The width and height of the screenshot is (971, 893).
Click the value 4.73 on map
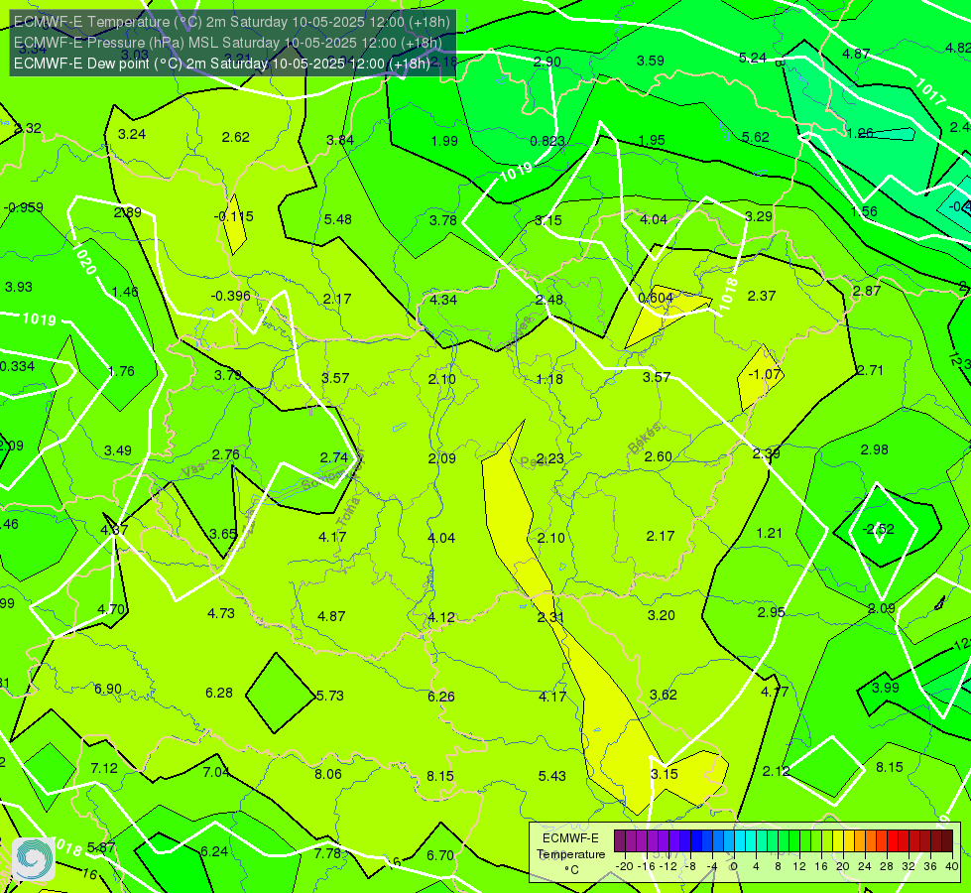coord(220,613)
